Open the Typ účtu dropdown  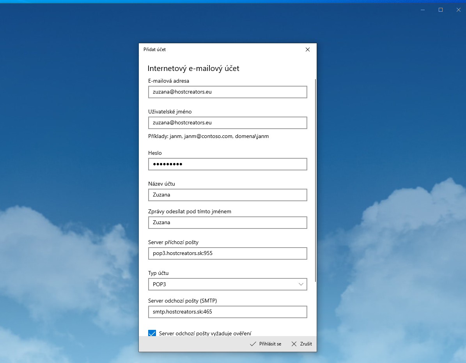point(228,284)
